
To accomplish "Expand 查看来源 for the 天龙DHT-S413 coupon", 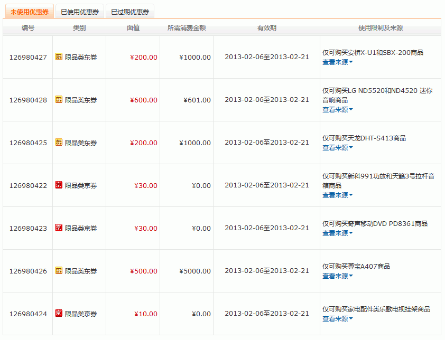I will (337, 148).
